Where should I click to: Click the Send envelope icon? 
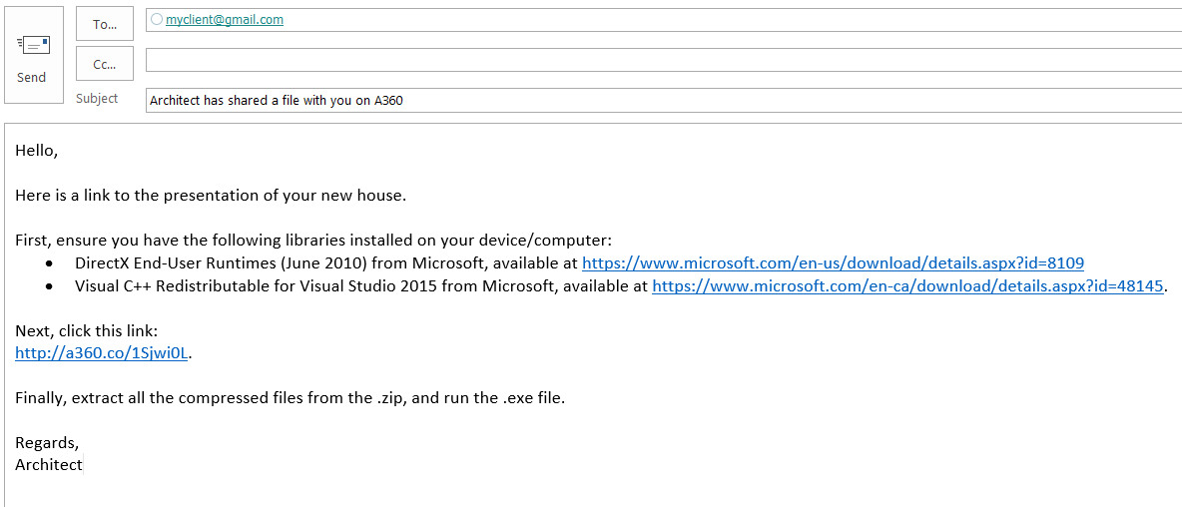coord(32,46)
